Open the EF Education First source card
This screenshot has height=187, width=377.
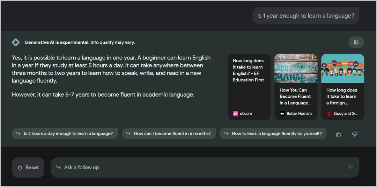(249, 87)
